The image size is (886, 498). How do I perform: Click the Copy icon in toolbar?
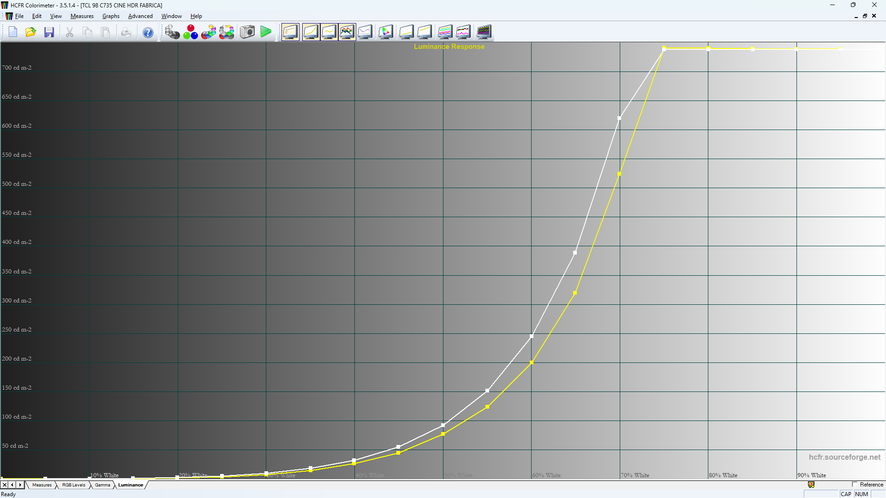[x=88, y=32]
